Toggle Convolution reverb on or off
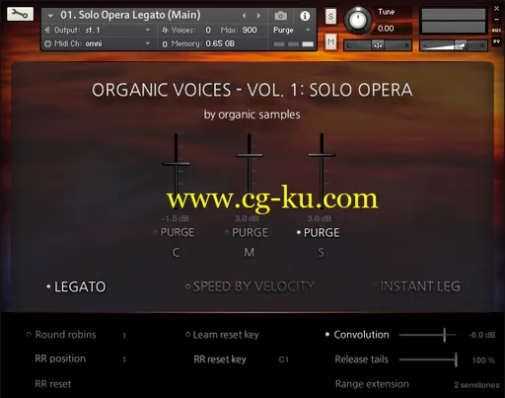Viewport: 505px width, 398px height. 357,335
